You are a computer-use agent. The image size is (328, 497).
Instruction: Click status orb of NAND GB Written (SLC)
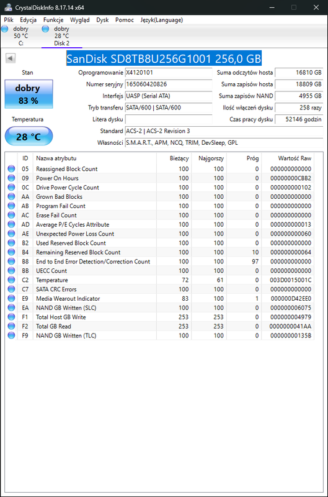(x=11, y=308)
